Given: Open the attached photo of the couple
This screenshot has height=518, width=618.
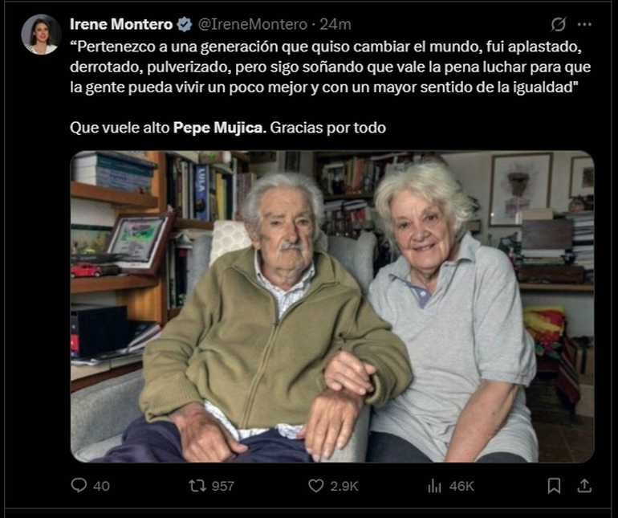Looking at the screenshot, I should (x=332, y=307).
